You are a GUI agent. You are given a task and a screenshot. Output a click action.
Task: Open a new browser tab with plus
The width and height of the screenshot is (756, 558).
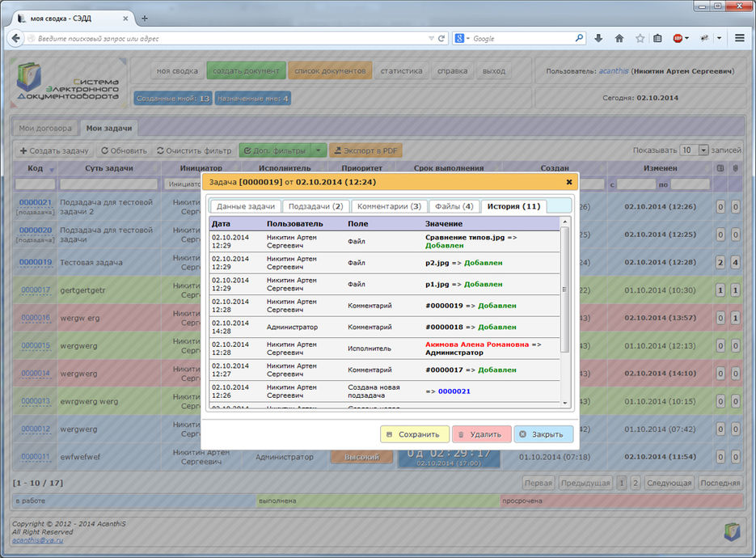click(x=144, y=19)
